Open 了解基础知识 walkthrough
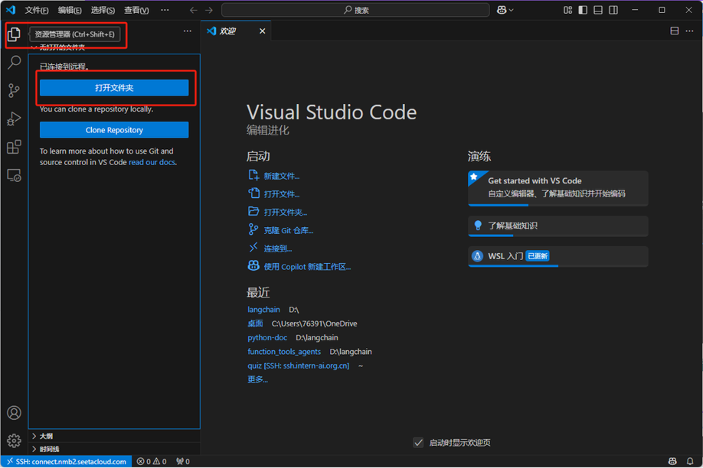The width and height of the screenshot is (703, 468). [558, 226]
